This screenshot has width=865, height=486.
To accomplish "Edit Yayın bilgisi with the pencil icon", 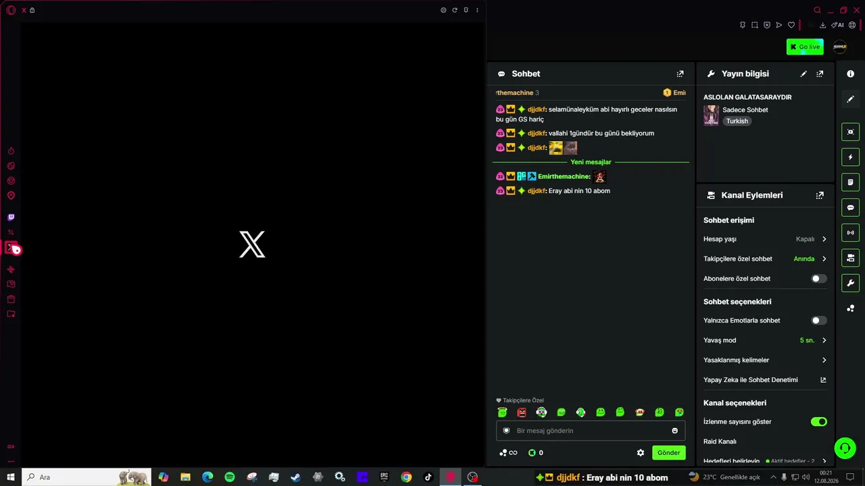I will [x=804, y=74].
